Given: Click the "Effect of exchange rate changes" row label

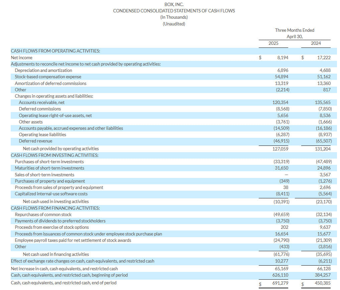Looking at the screenshot, I should point(82,261).
